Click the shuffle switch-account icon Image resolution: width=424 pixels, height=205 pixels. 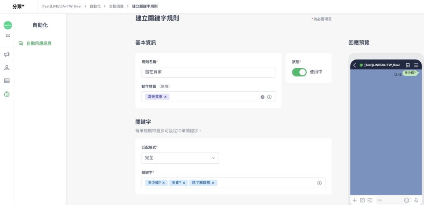tap(8, 36)
